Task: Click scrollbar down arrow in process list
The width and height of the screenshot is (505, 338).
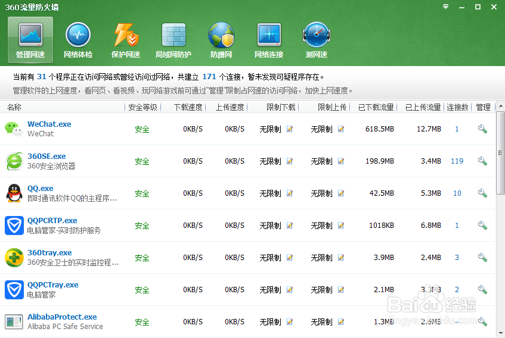Action: pos(500,333)
